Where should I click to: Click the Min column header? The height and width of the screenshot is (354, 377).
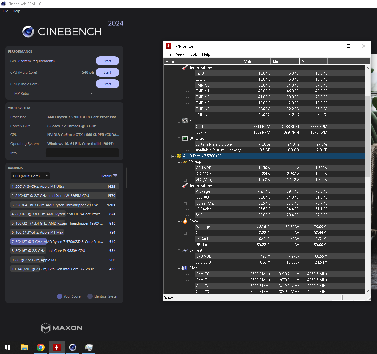tap(285, 62)
